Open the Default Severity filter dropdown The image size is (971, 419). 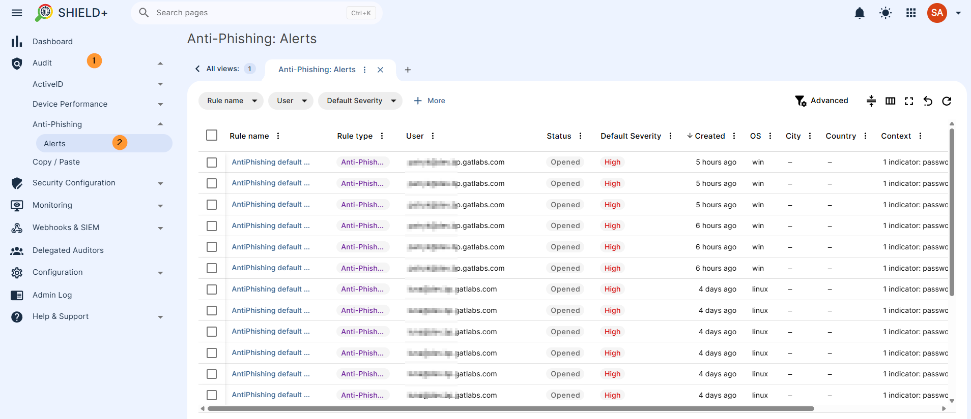pyautogui.click(x=360, y=101)
